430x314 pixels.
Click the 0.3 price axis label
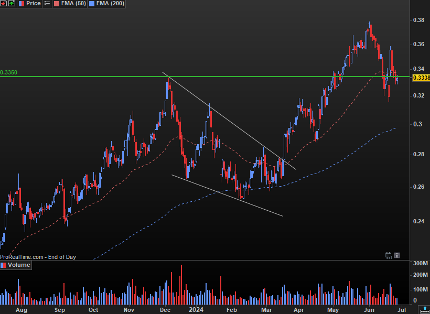click(x=417, y=124)
